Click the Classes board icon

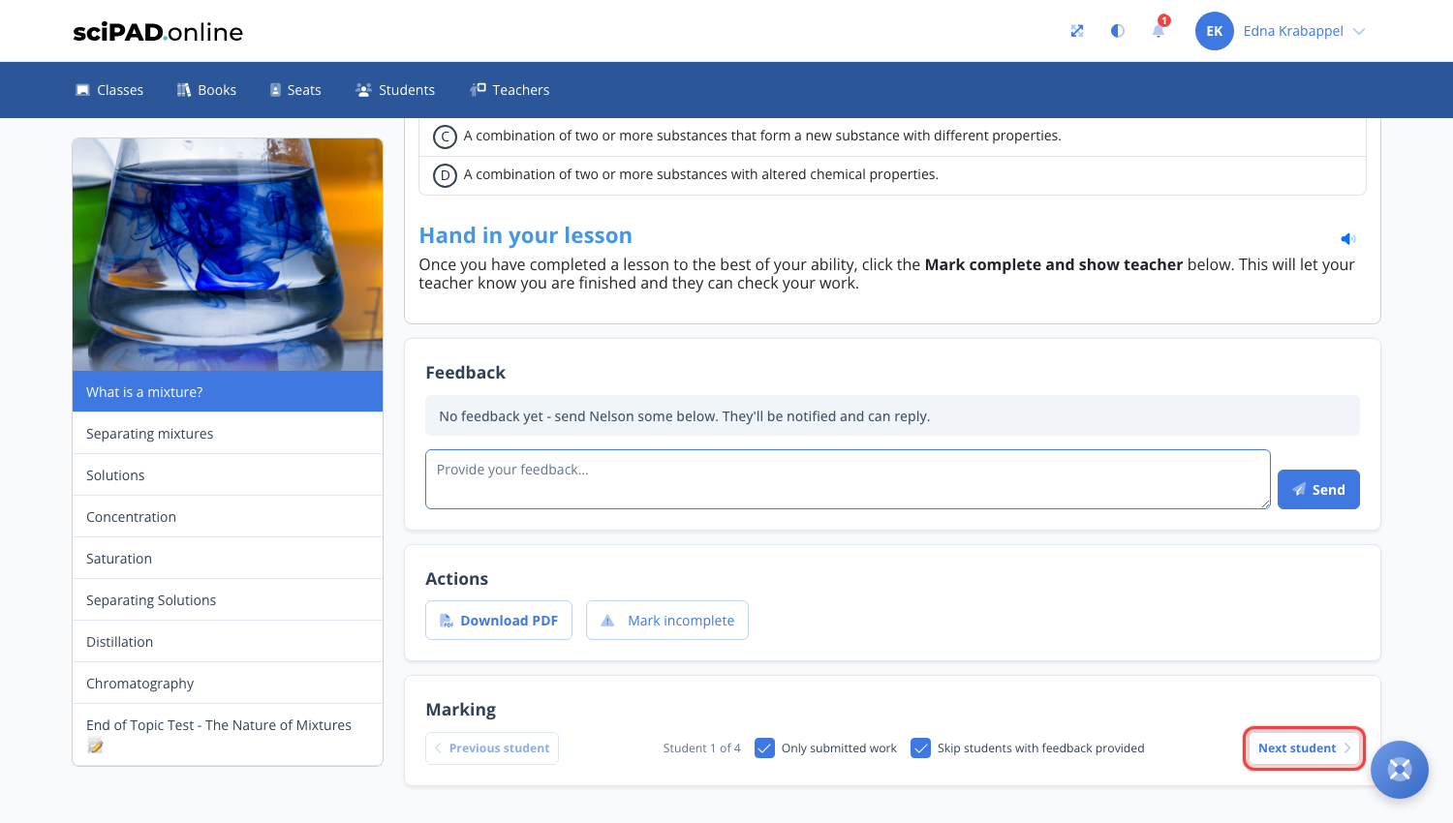click(82, 90)
